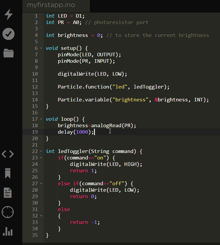Open the Code panel with the angle brackets icon
This screenshot has height=245, width=220.
[x=8, y=154]
